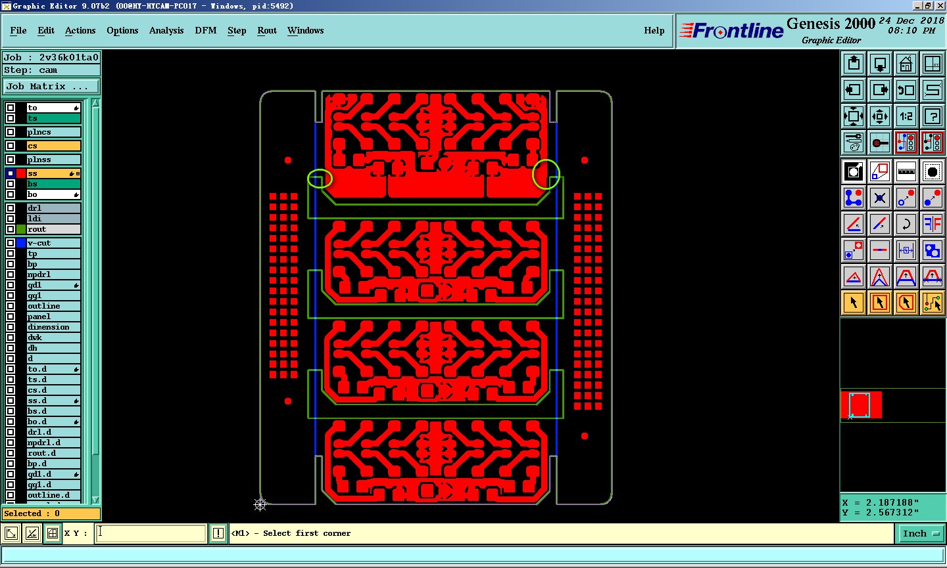
Task: Open the Actions menu
Action: 80,30
